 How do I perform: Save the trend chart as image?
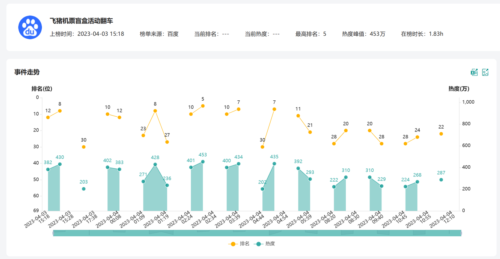point(485,72)
